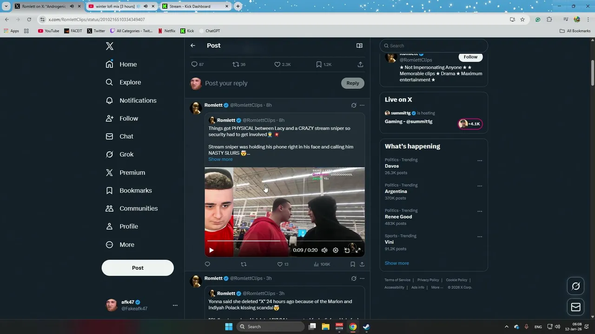Open Notifications in sidebar
Viewport: 595px width, 334px height.
pyautogui.click(x=131, y=100)
